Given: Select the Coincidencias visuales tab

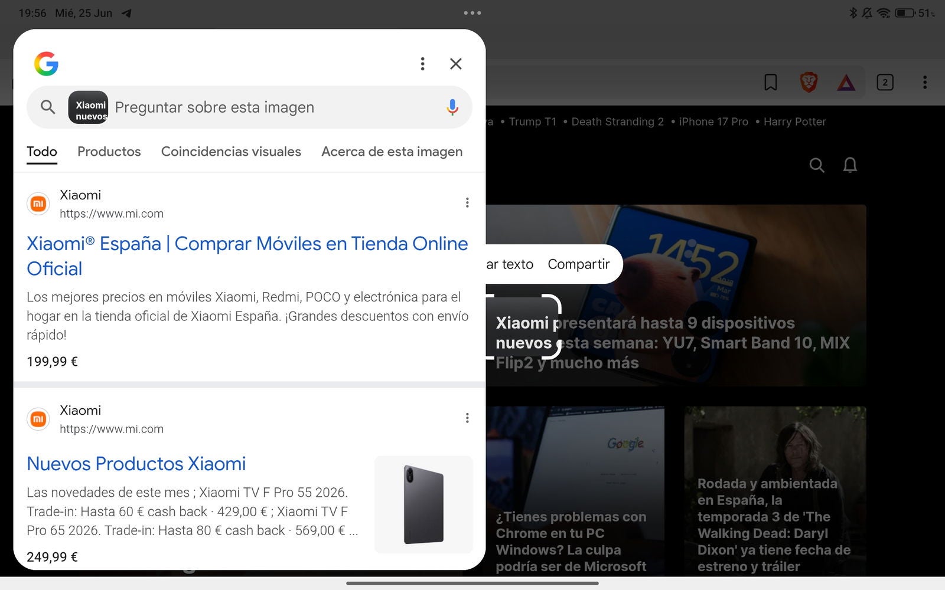Looking at the screenshot, I should (x=231, y=152).
